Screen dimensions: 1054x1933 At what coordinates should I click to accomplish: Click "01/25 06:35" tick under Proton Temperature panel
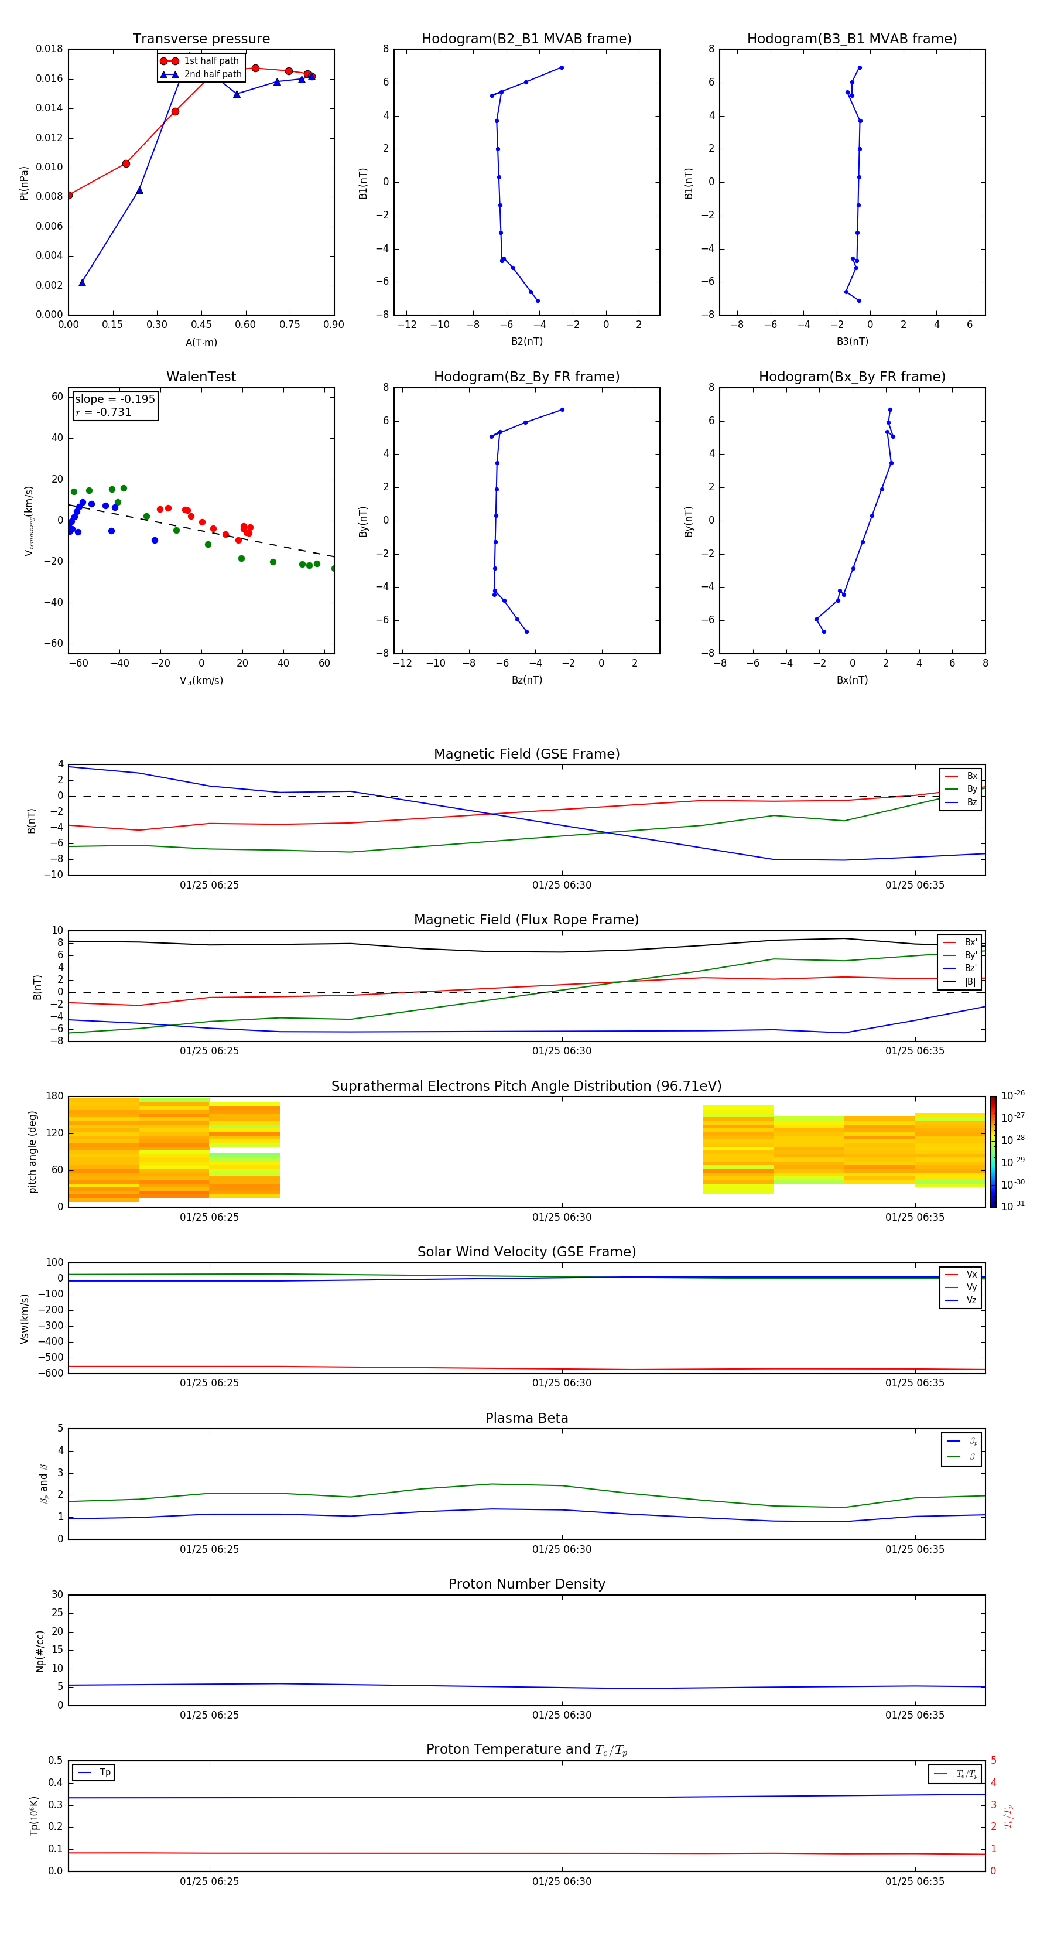point(915,1882)
